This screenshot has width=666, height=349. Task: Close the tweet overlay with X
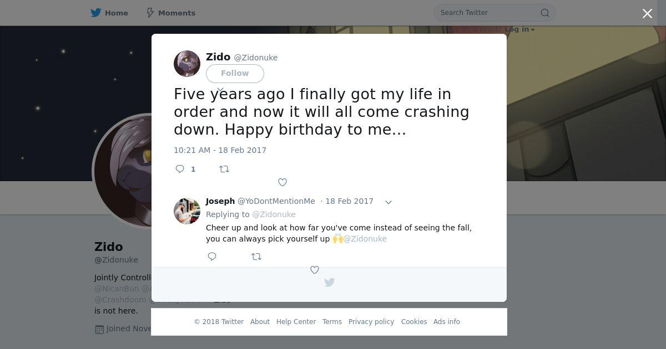coord(647,13)
